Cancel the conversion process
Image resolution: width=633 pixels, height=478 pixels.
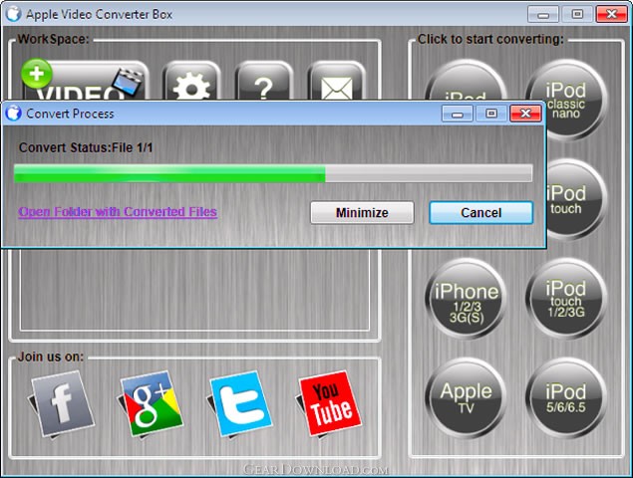[x=480, y=212]
